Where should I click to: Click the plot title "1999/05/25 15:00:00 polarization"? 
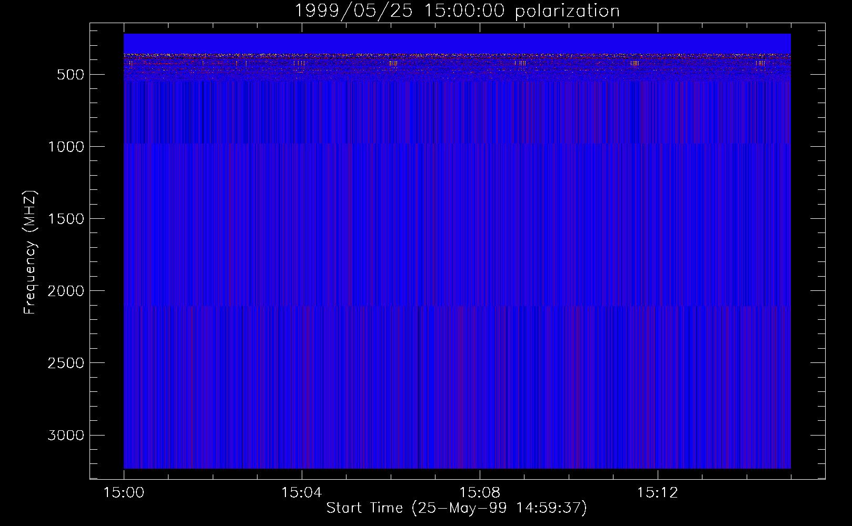tap(457, 11)
